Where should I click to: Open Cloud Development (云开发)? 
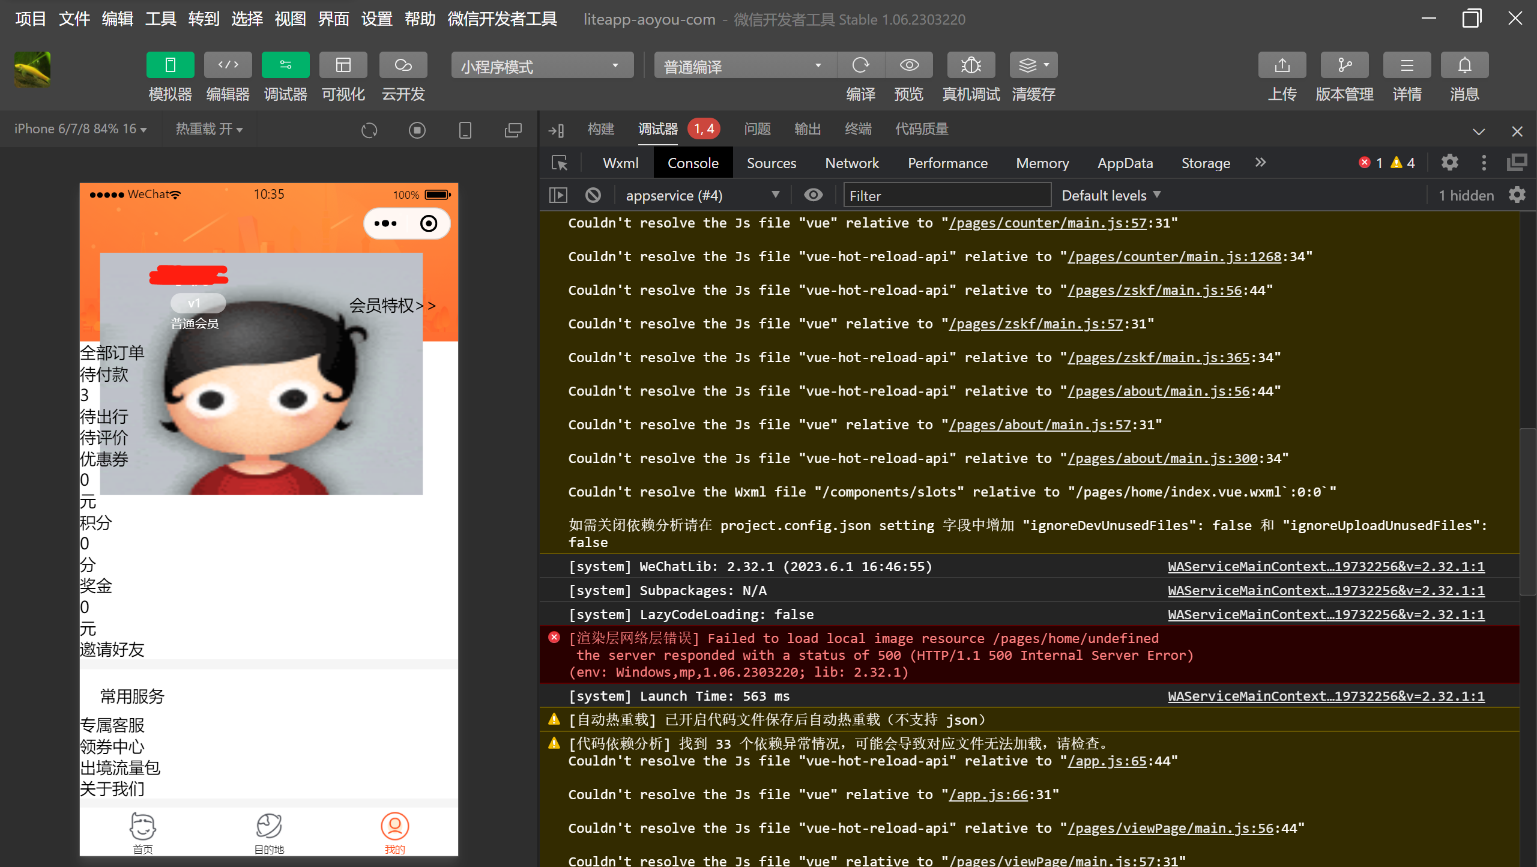(x=403, y=65)
